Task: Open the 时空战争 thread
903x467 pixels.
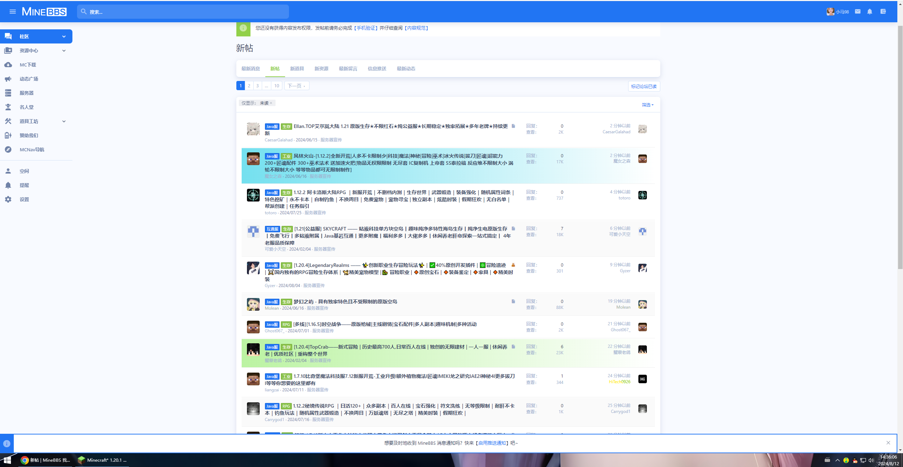Action: click(x=385, y=324)
